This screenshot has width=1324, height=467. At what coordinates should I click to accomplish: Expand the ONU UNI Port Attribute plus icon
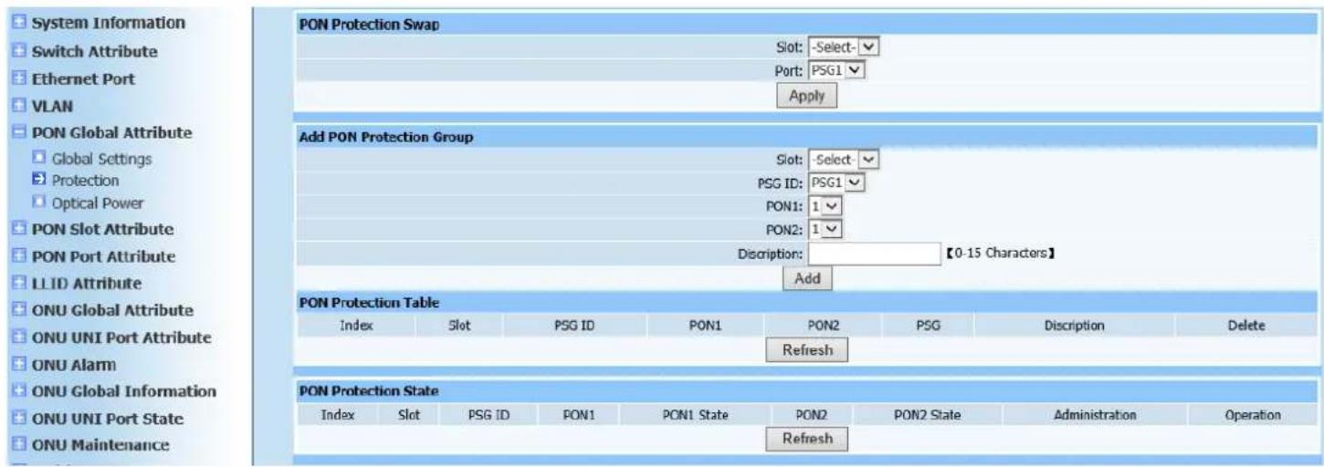coord(19,337)
